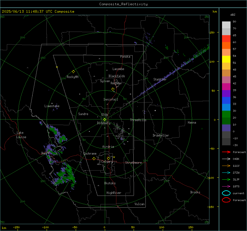
Task: Click the Vulcan label
Action: click(x=140, y=204)
